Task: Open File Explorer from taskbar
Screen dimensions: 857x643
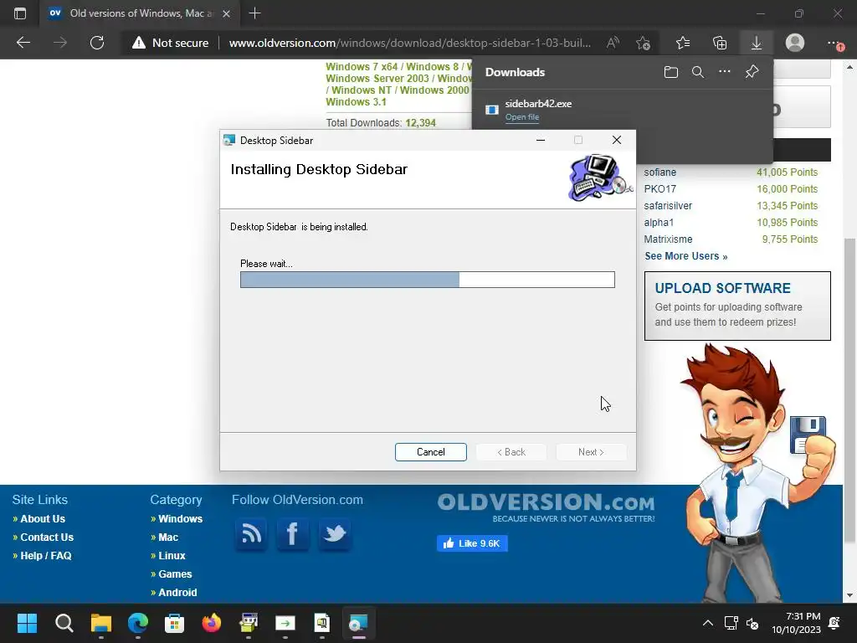Action: tap(101, 623)
